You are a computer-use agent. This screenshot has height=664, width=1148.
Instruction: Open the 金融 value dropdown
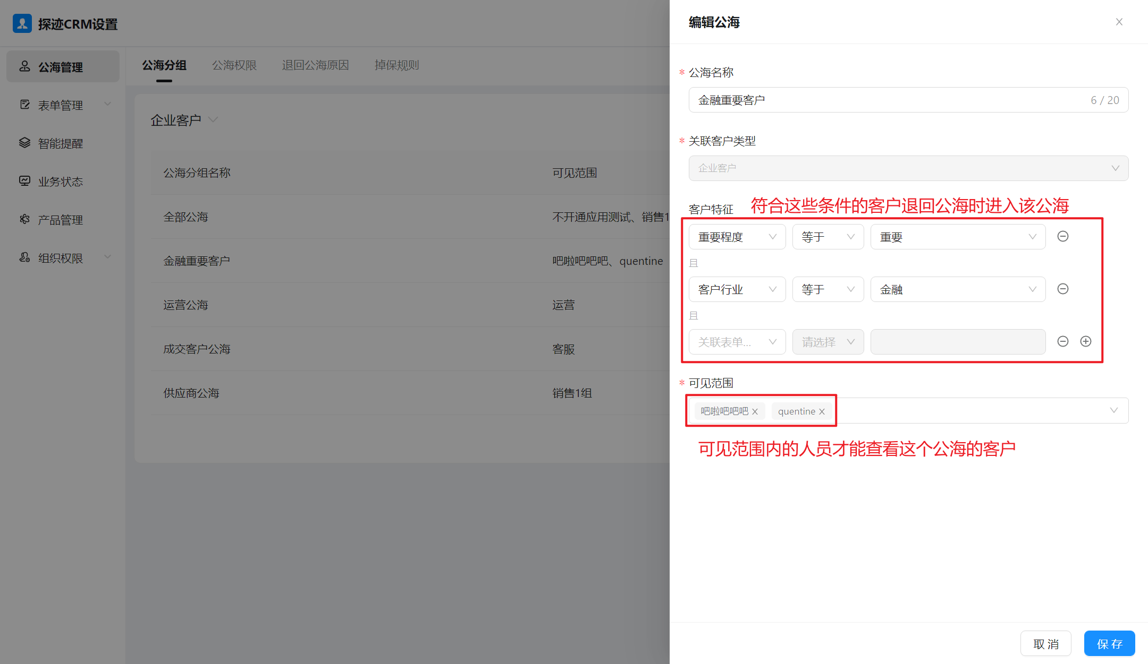(957, 289)
